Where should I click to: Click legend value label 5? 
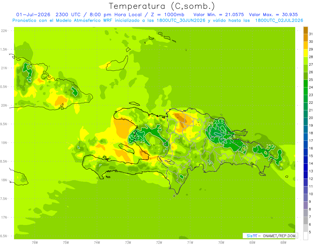point(310,232)
